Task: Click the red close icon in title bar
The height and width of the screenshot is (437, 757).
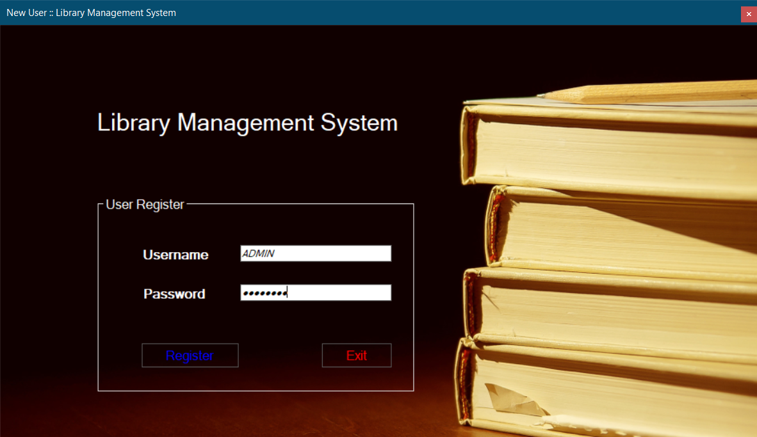Action: [x=749, y=13]
